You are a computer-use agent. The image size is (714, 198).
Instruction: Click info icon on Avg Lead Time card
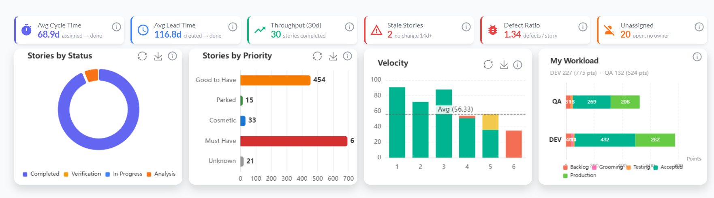[233, 27]
